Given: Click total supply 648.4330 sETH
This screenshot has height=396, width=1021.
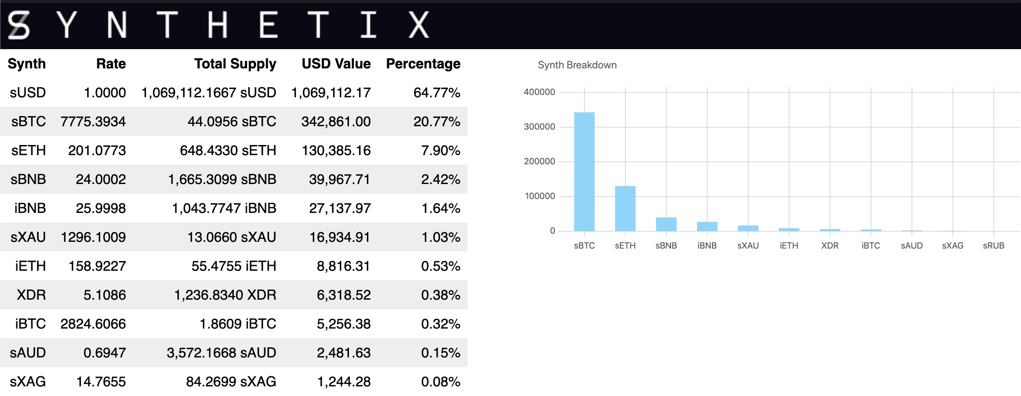Looking at the screenshot, I should (x=228, y=150).
